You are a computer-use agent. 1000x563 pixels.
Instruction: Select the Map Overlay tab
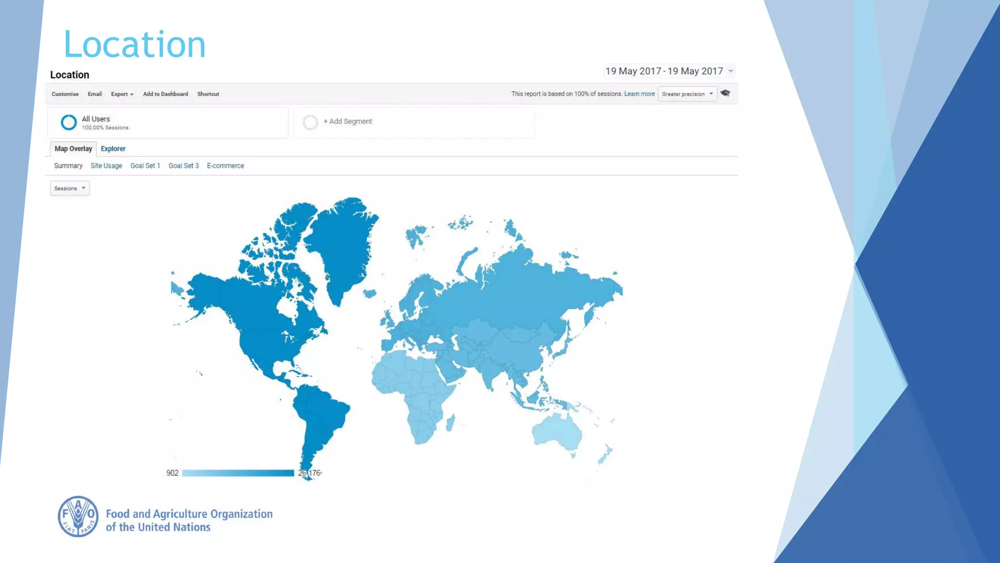pos(73,149)
